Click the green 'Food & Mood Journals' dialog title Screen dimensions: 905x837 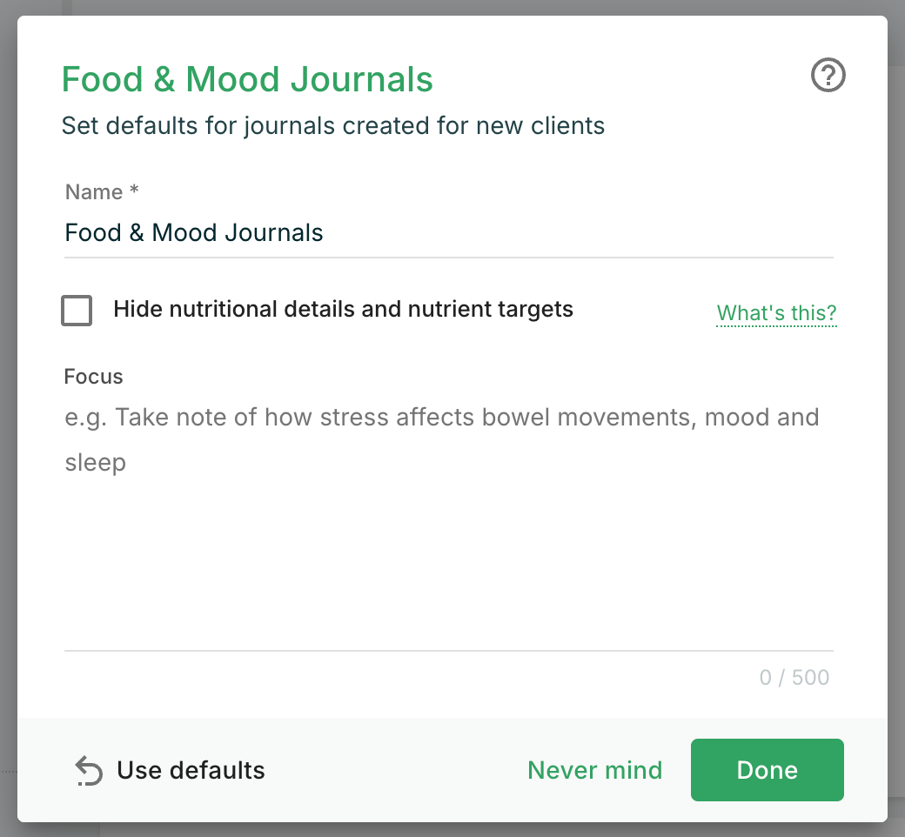(247, 79)
